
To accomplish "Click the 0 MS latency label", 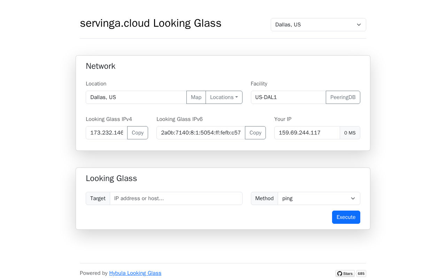I will tap(350, 133).
